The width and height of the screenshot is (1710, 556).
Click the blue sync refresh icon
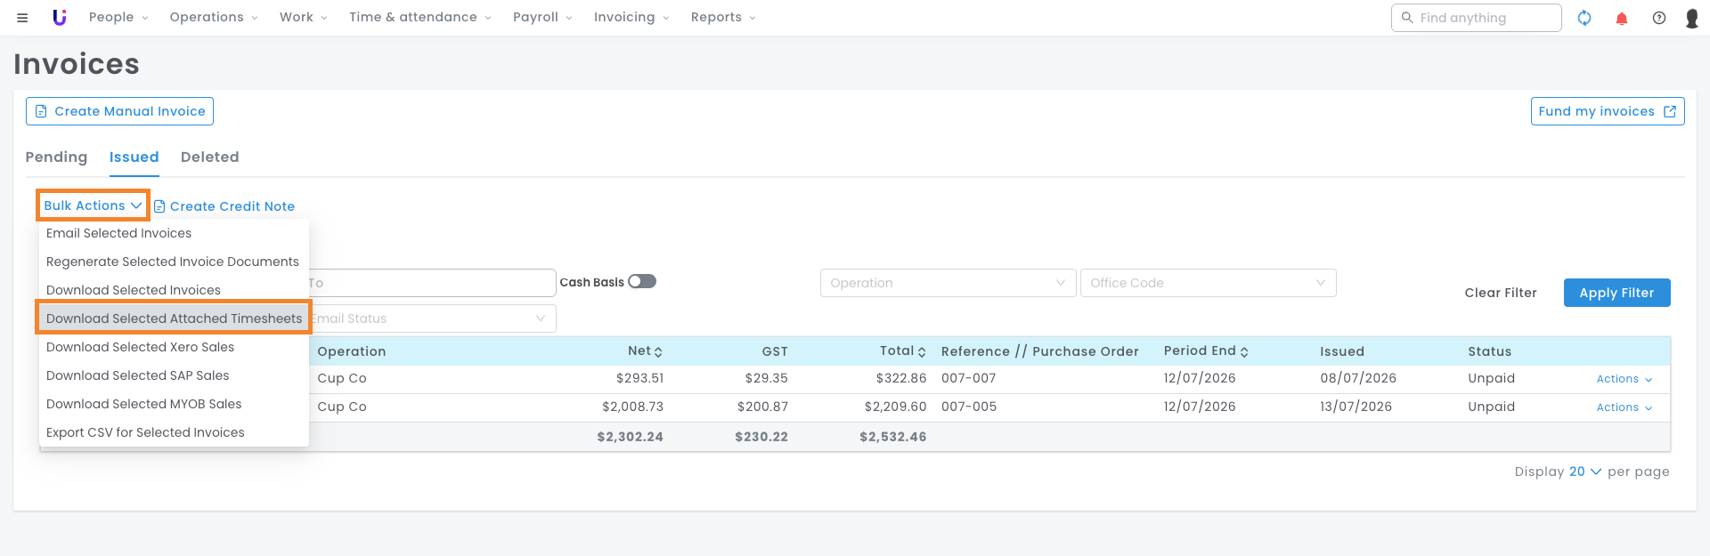(x=1584, y=18)
